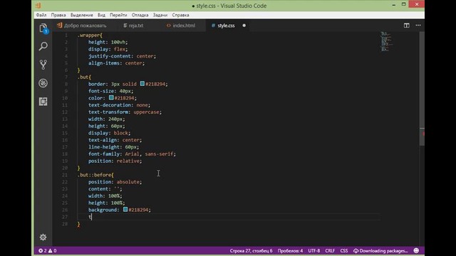Switch to the reja.txt tab
Viewport: 456px width, 256px height.
(133, 26)
